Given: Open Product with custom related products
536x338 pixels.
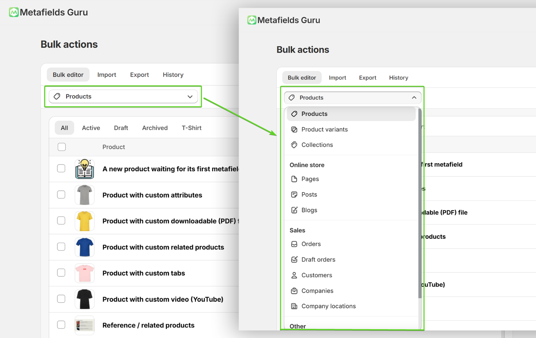Looking at the screenshot, I should [163, 247].
